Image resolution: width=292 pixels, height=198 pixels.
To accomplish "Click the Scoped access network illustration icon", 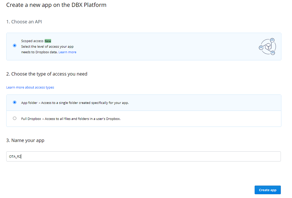I will pos(267,47).
